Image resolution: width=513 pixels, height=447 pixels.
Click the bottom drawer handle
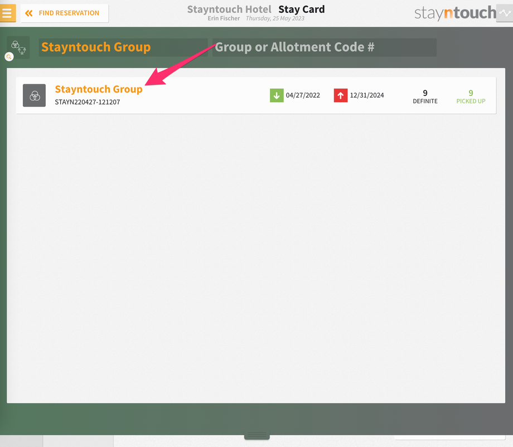click(x=257, y=435)
